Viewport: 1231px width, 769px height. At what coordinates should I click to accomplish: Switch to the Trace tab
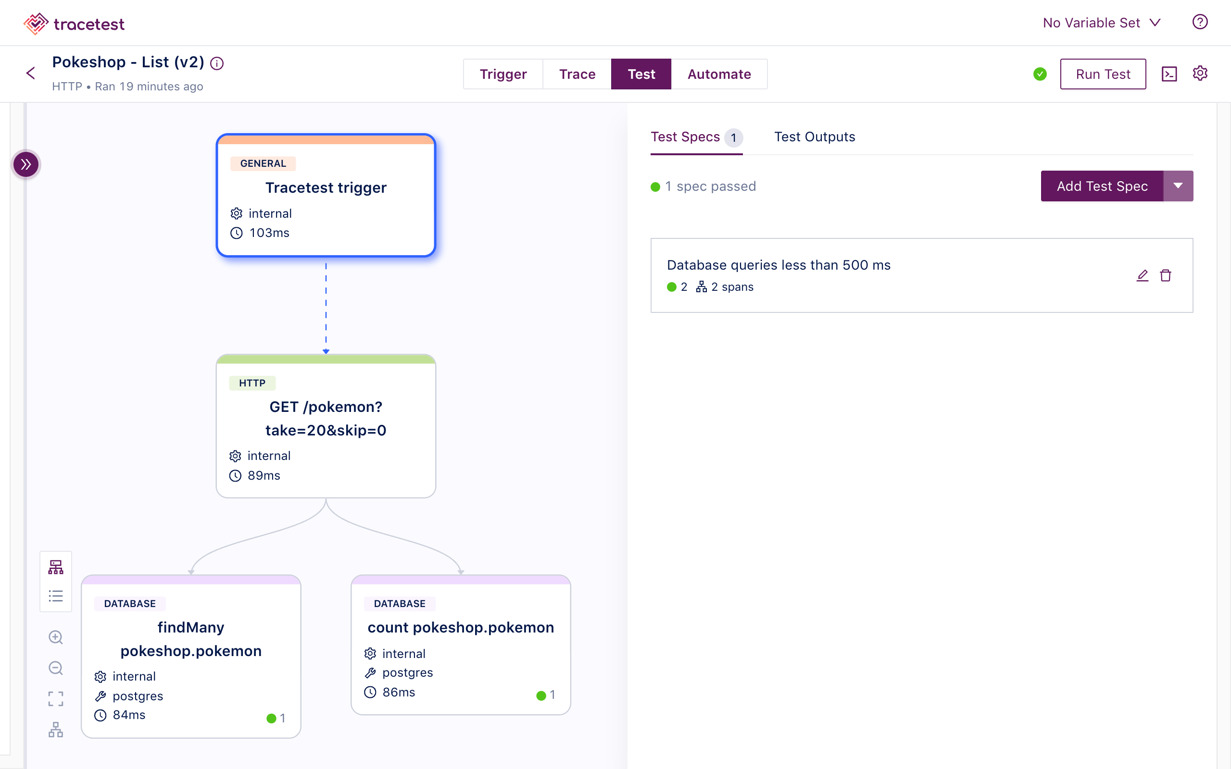pos(577,74)
